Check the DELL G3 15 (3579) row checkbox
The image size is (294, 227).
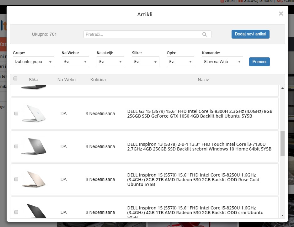click(x=16, y=113)
